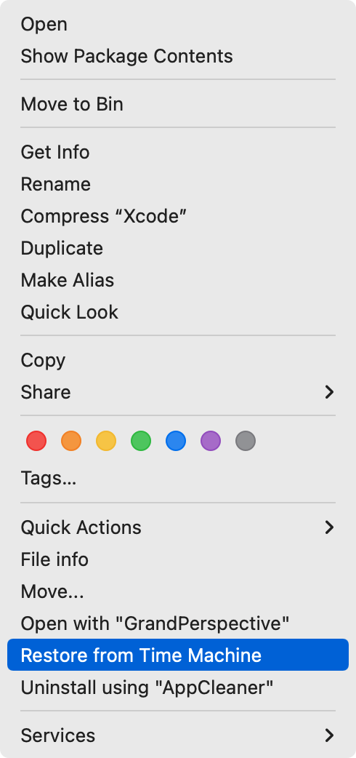The width and height of the screenshot is (356, 758).
Task: Apply the gray color tag
Action: tap(246, 441)
